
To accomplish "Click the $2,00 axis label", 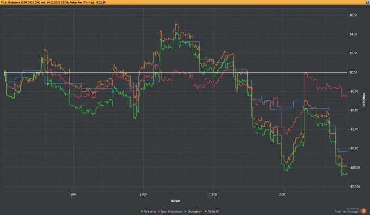I will [x=353, y=53].
